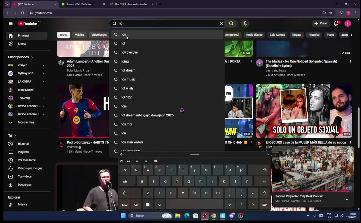Tap the backspace key on keyboard
361x223 pixels.
coord(259,170)
